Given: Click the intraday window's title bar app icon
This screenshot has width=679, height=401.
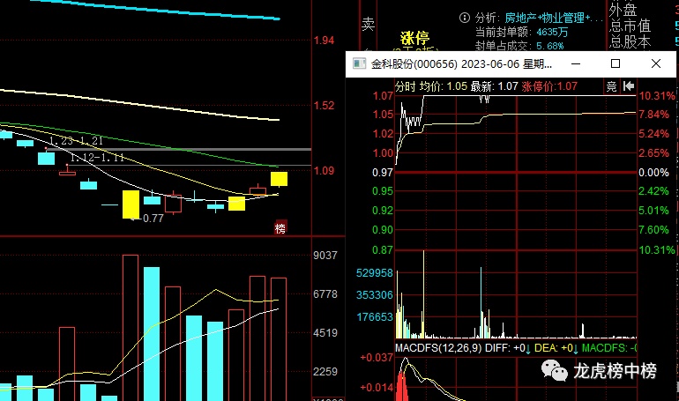Looking at the screenshot, I should click(x=359, y=64).
